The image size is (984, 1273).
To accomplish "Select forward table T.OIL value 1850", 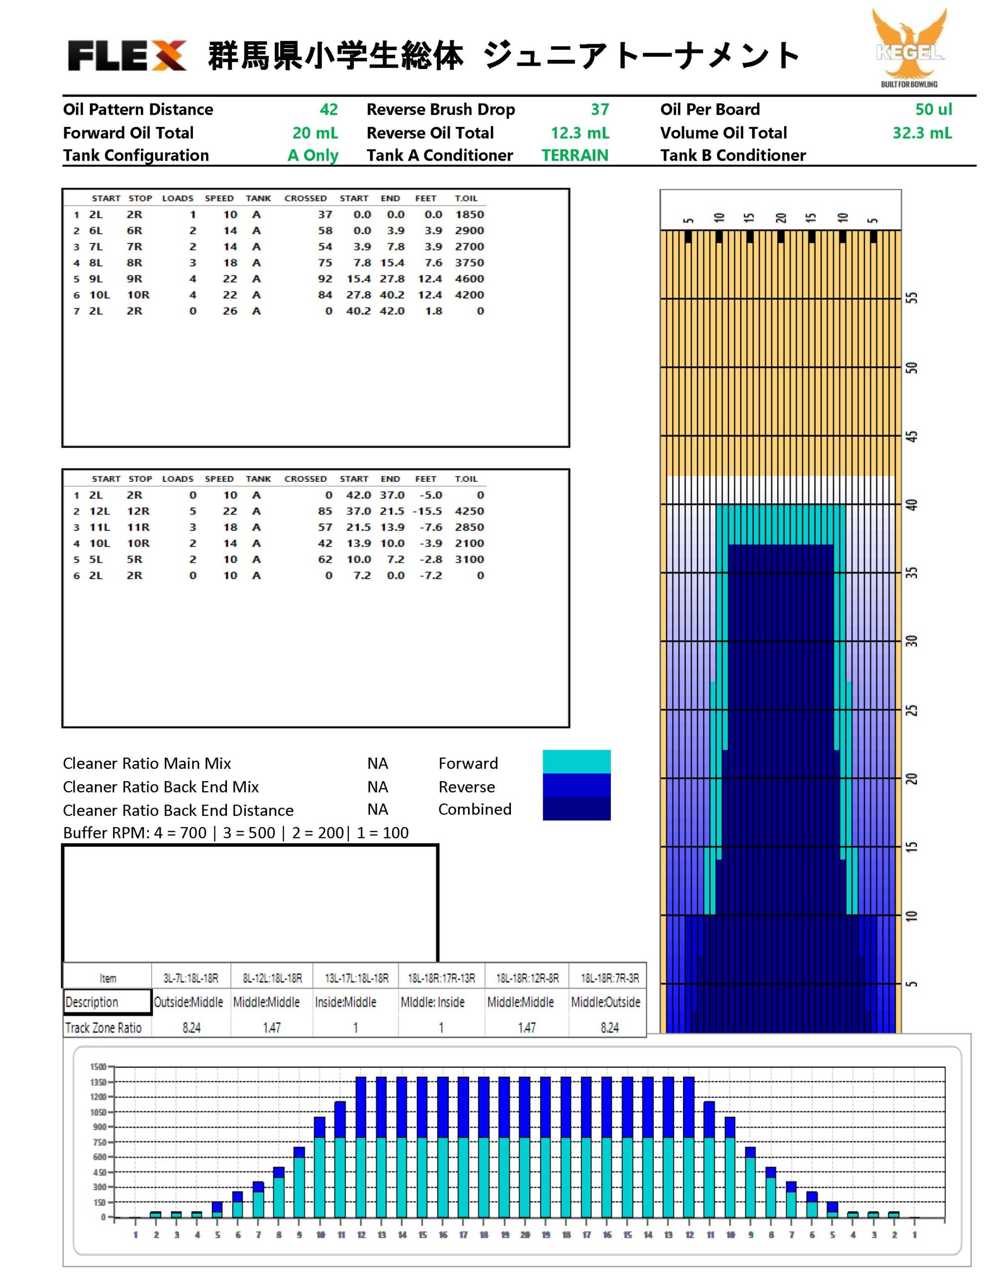I will [x=470, y=214].
